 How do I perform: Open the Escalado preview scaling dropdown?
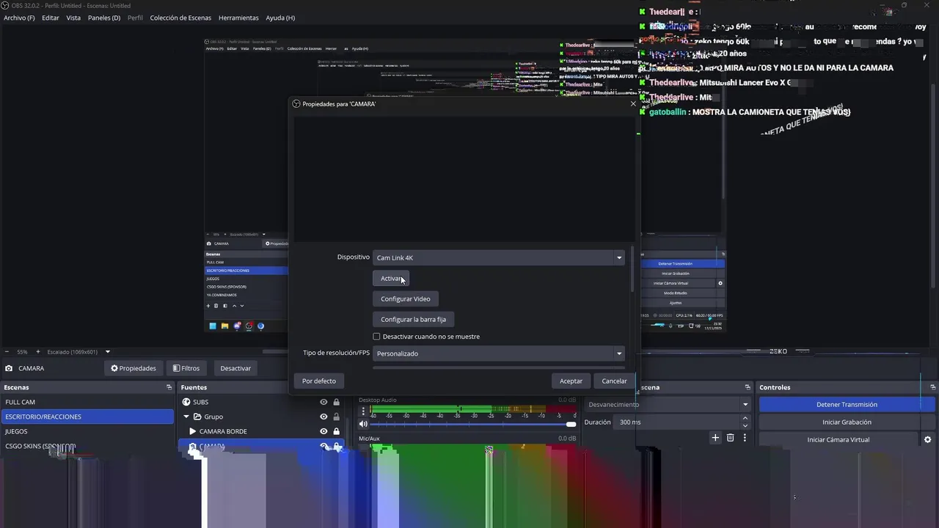point(77,352)
